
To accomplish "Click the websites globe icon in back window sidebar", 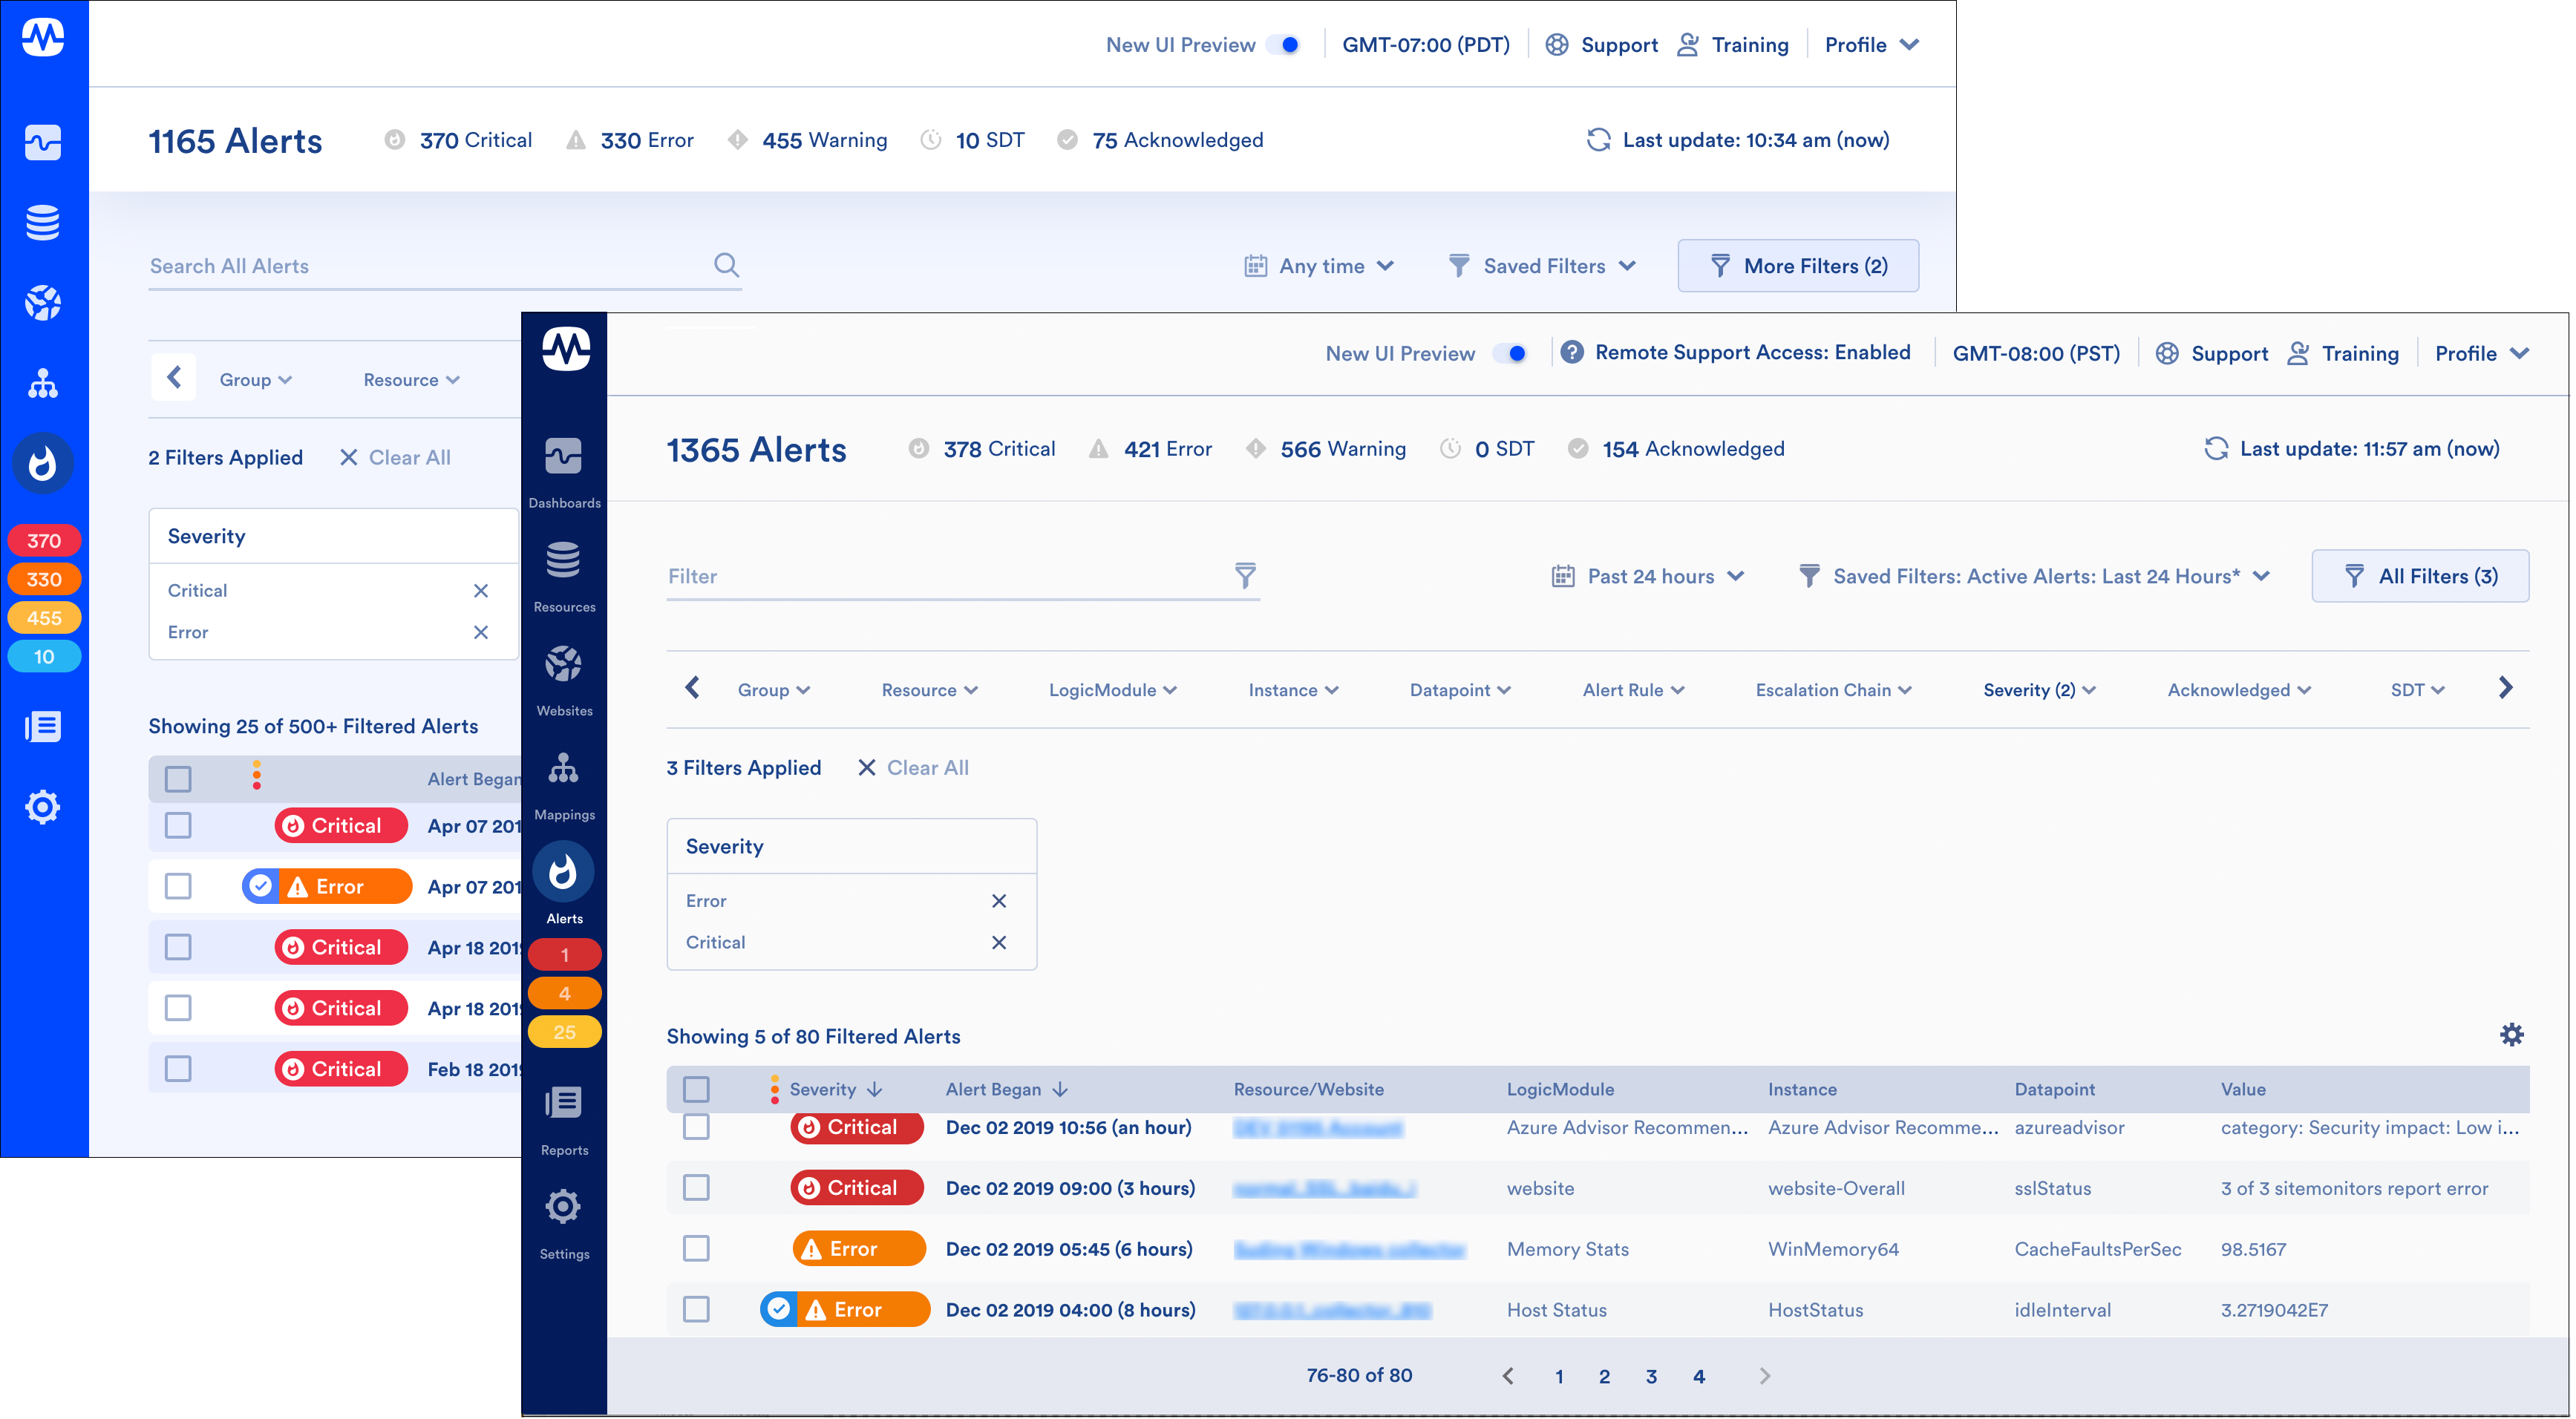I will click(x=43, y=303).
